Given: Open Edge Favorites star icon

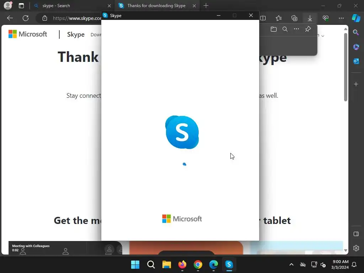Looking at the screenshot, I should click(x=279, y=18).
